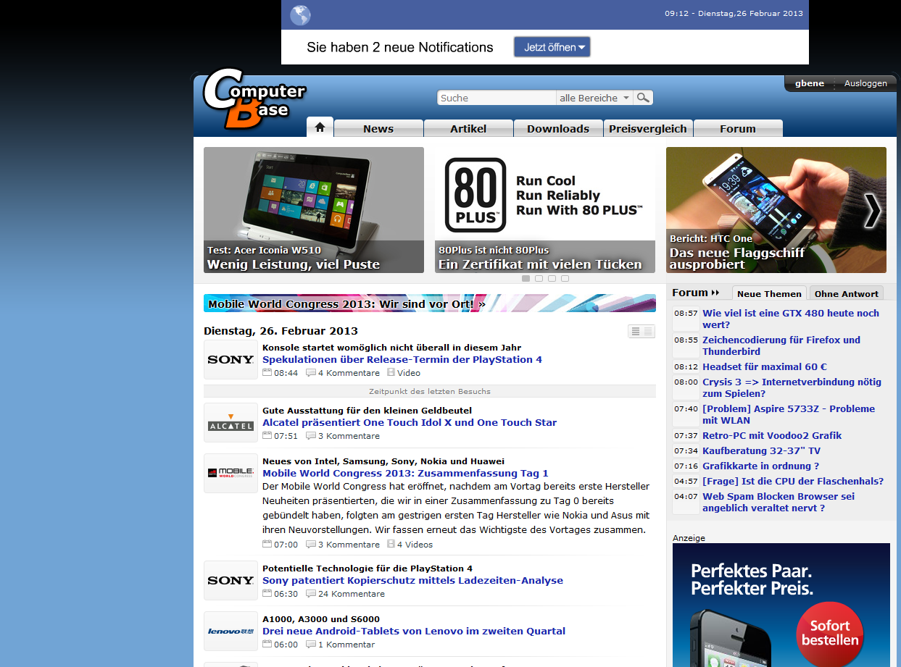Click the gbene username link
The image size is (901, 667).
click(x=810, y=83)
